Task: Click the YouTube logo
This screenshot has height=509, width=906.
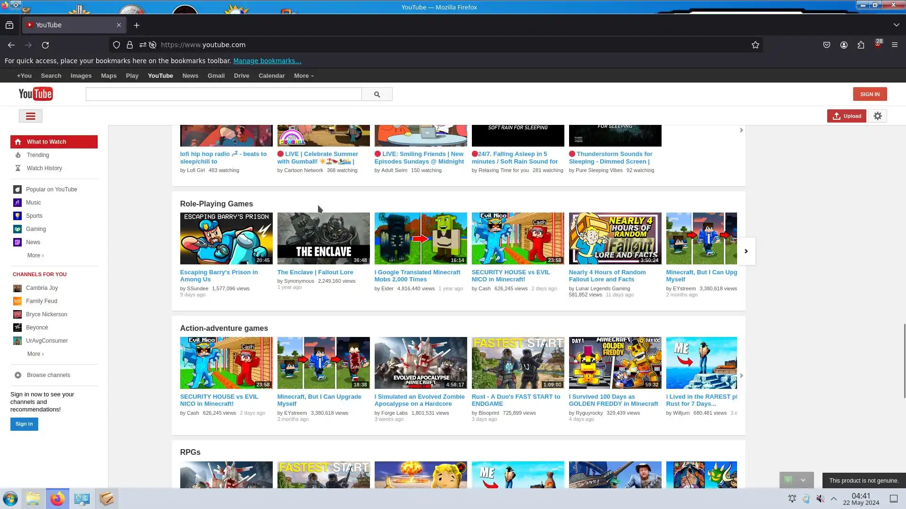Action: point(35,94)
